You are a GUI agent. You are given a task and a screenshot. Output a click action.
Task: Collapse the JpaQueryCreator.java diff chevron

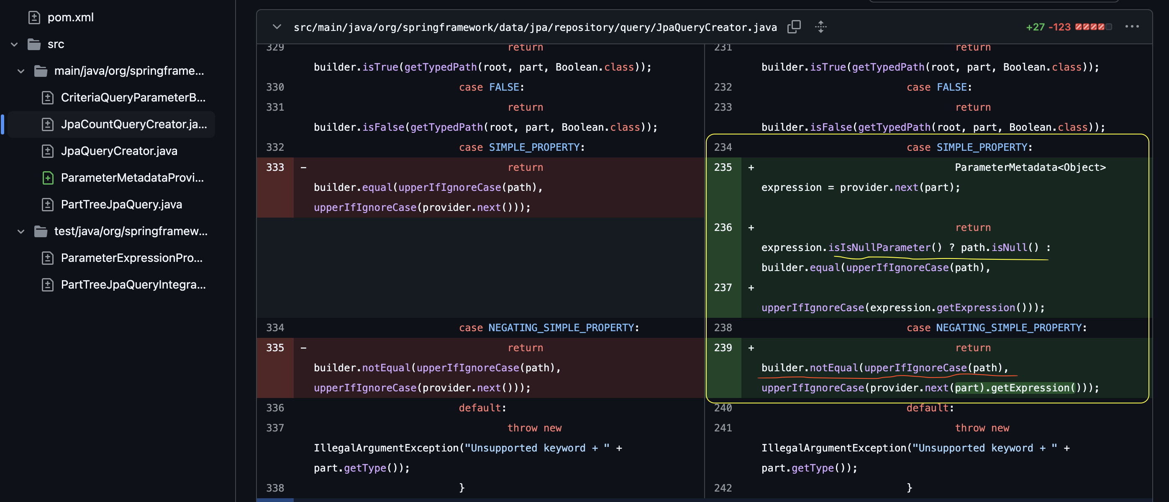coord(277,27)
